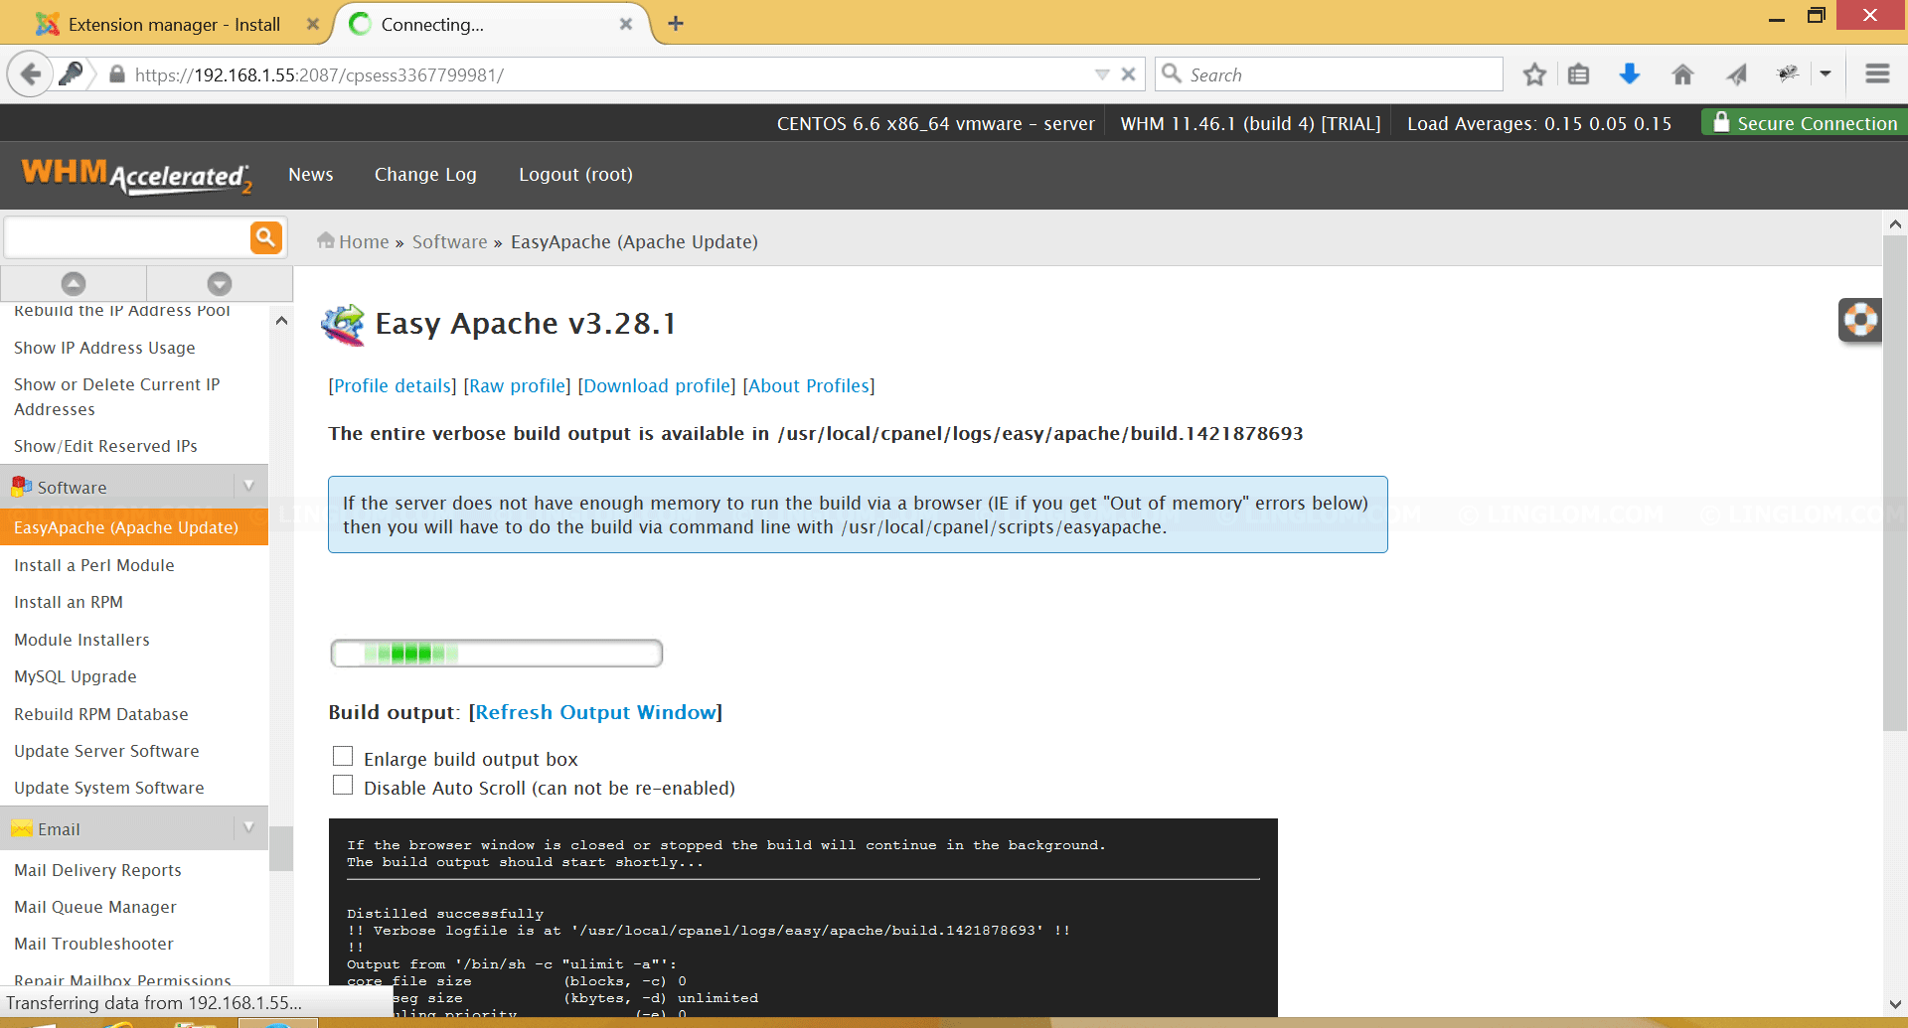This screenshot has width=1908, height=1028.
Task: Go to Software breadcrumb link
Action: tap(449, 241)
